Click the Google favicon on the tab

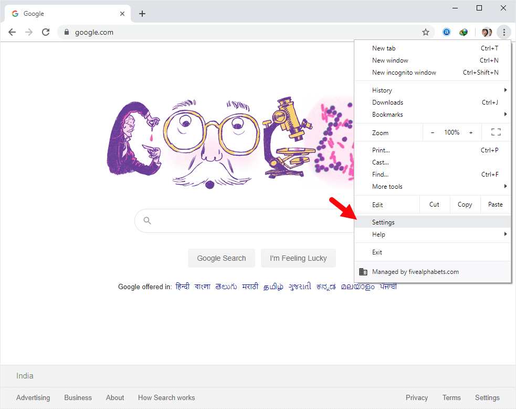15,14
